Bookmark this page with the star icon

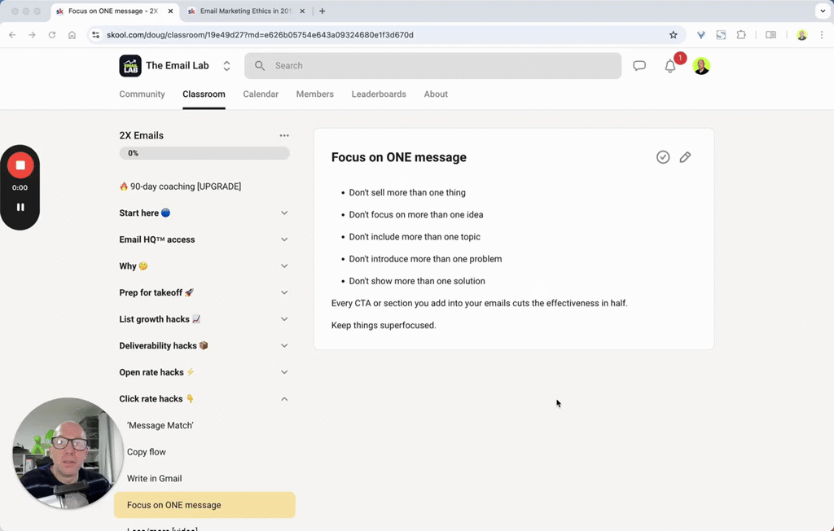pos(674,35)
